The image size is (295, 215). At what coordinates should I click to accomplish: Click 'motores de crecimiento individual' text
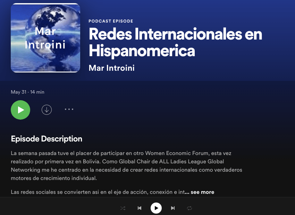coord(54,179)
